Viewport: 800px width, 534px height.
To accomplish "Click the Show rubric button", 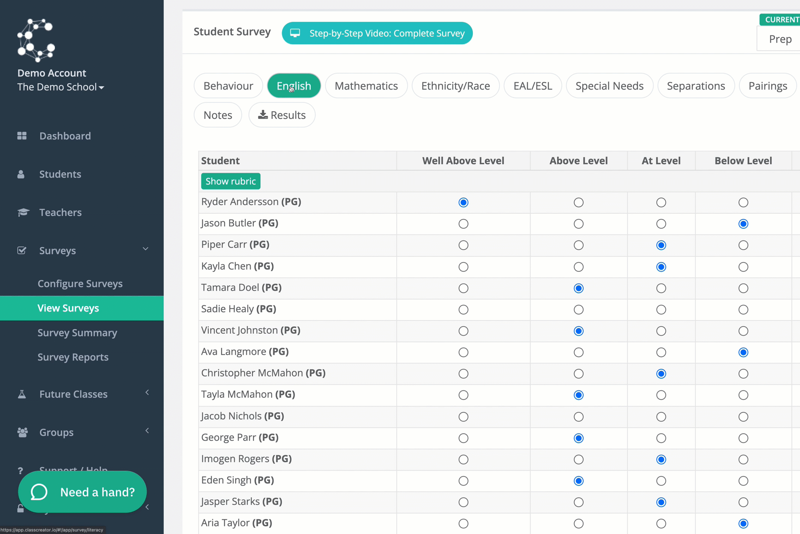I will pyautogui.click(x=231, y=181).
